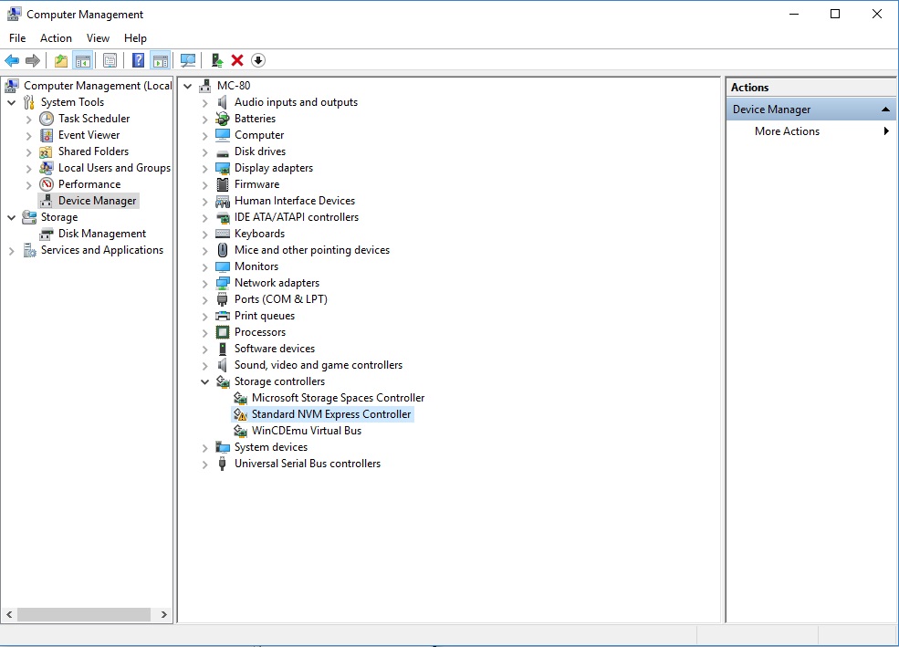Click the Ports (COM & LPT) icon
Screen dimensions: 899x647
click(x=223, y=299)
